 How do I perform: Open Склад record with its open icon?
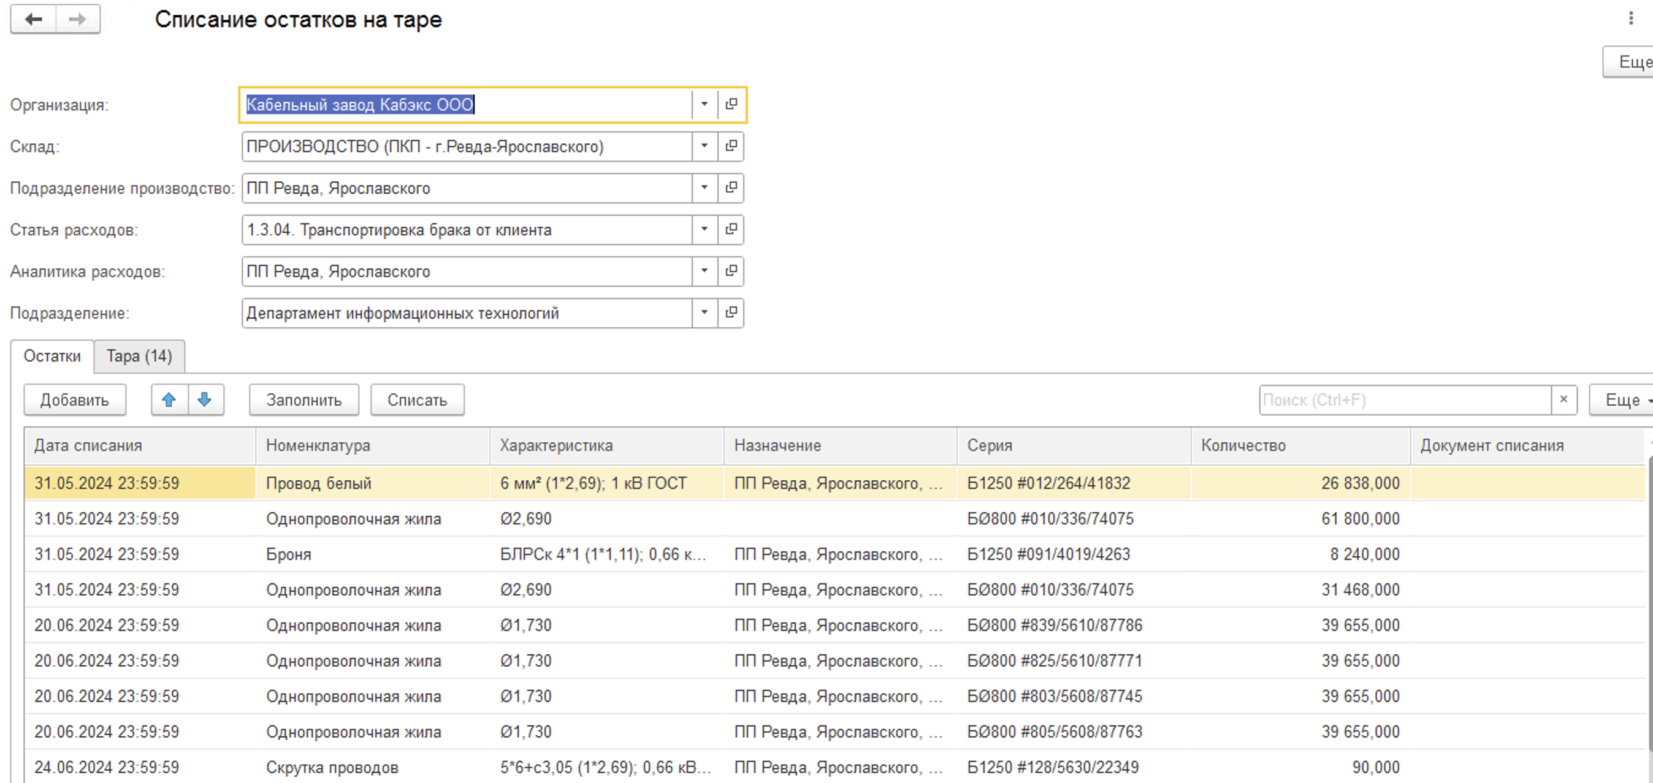[x=731, y=146]
